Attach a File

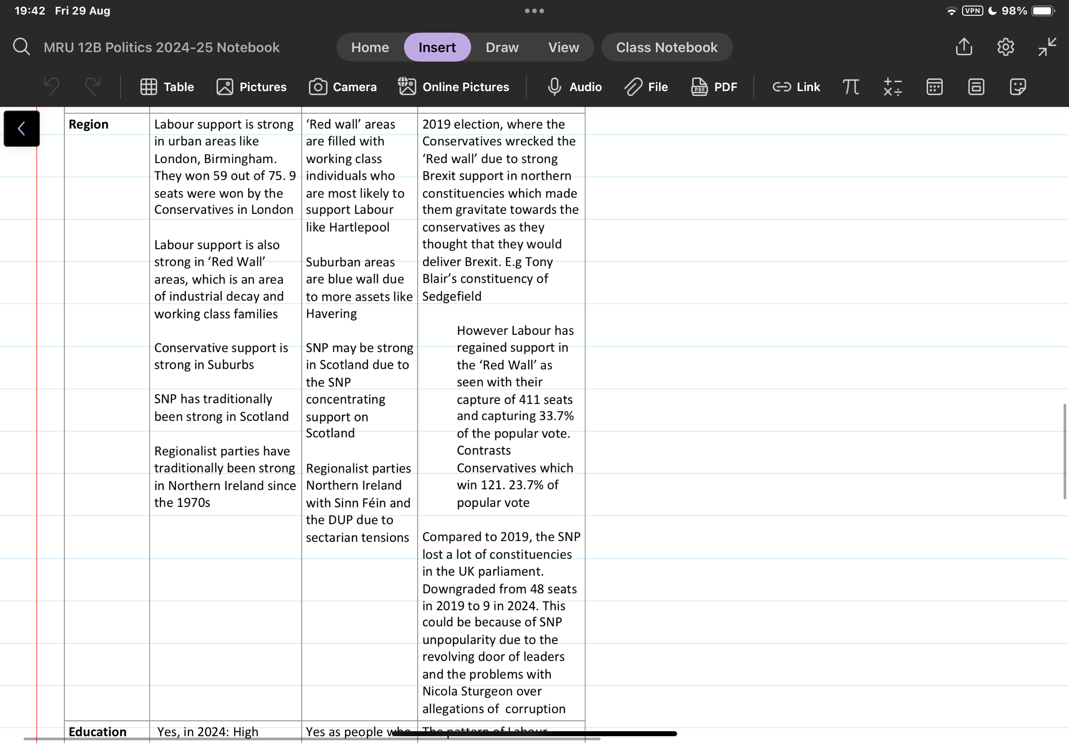click(646, 87)
